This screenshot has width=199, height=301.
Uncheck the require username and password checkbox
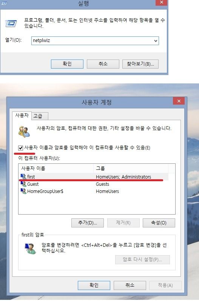click(x=20, y=148)
